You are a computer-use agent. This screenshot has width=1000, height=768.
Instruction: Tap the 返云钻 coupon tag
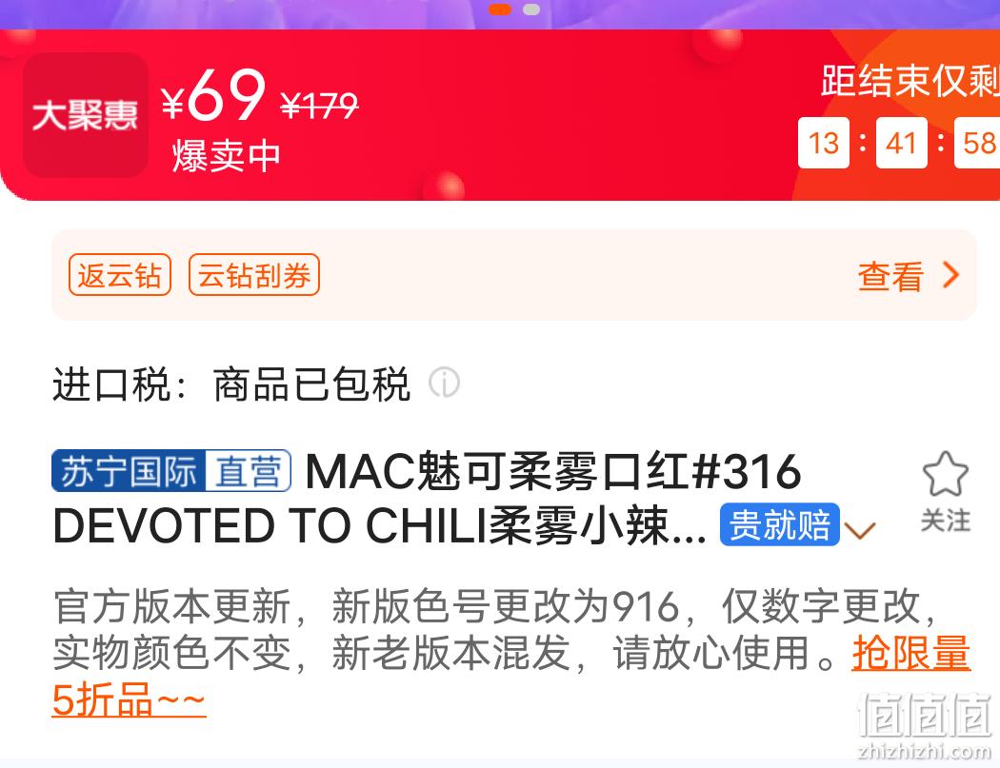pos(120,275)
